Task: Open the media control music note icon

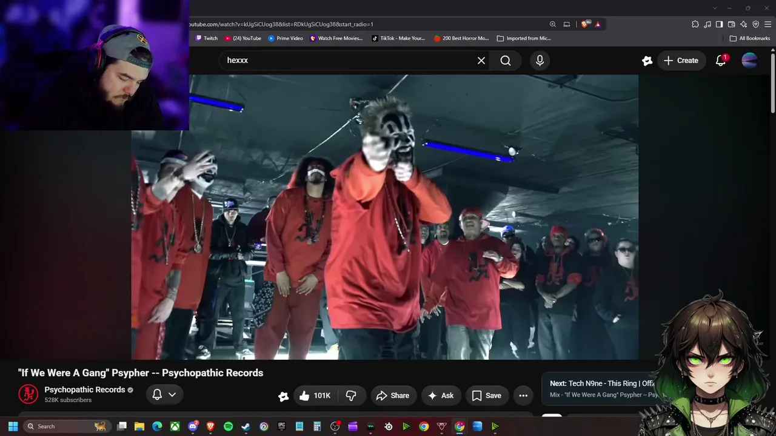Action: click(x=707, y=24)
